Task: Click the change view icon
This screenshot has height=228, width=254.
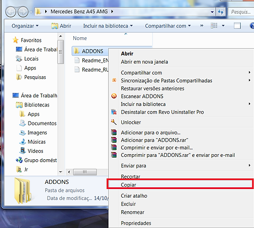Action: (214, 26)
